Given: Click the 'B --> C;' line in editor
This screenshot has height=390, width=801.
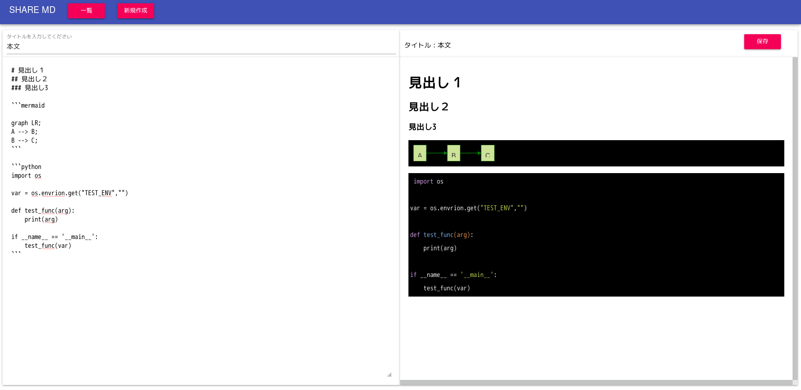Looking at the screenshot, I should pos(25,140).
